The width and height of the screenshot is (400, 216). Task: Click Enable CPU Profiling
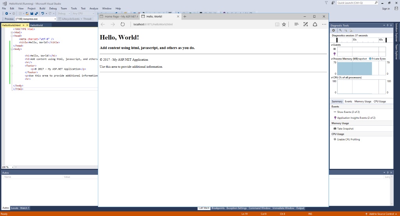(348, 139)
